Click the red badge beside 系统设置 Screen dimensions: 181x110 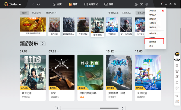pos(163,11)
